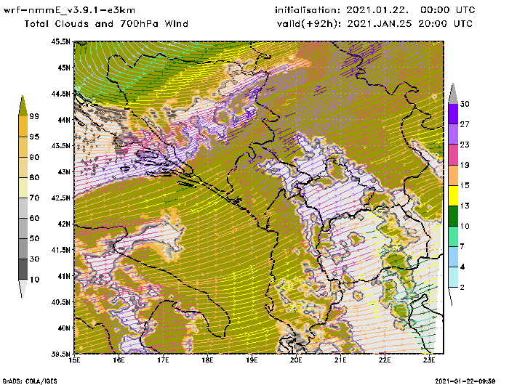Screen dimensions: 509x385
Task: Click the gray above-30 wind colorbar arrow tip
Action: pos(453,94)
